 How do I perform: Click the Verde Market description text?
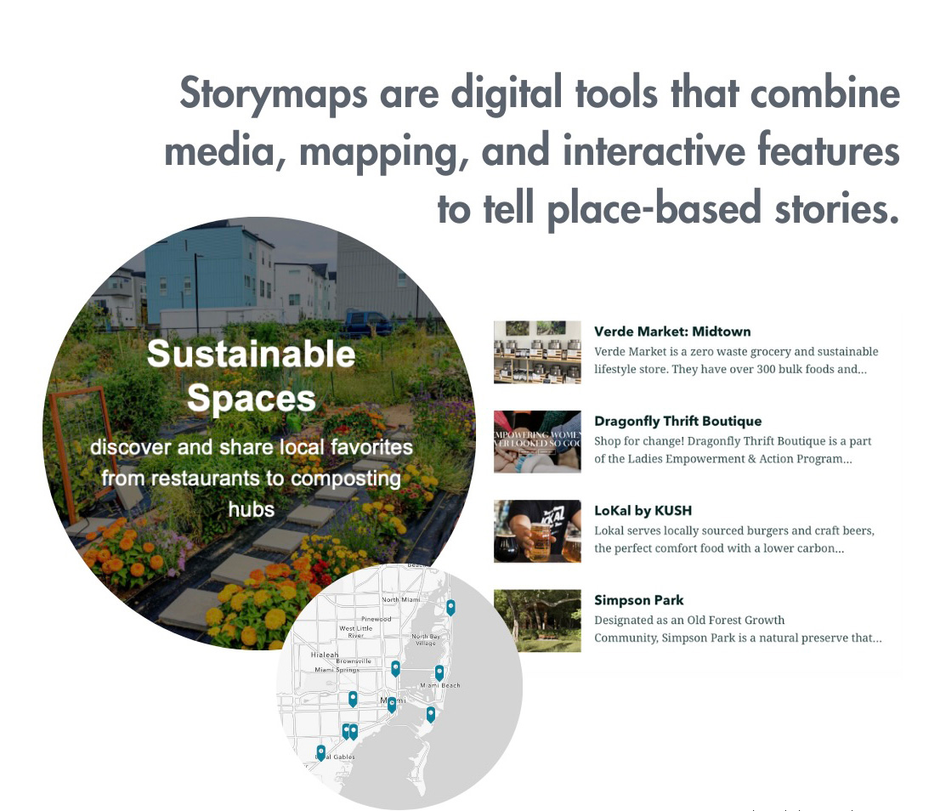pos(736,360)
